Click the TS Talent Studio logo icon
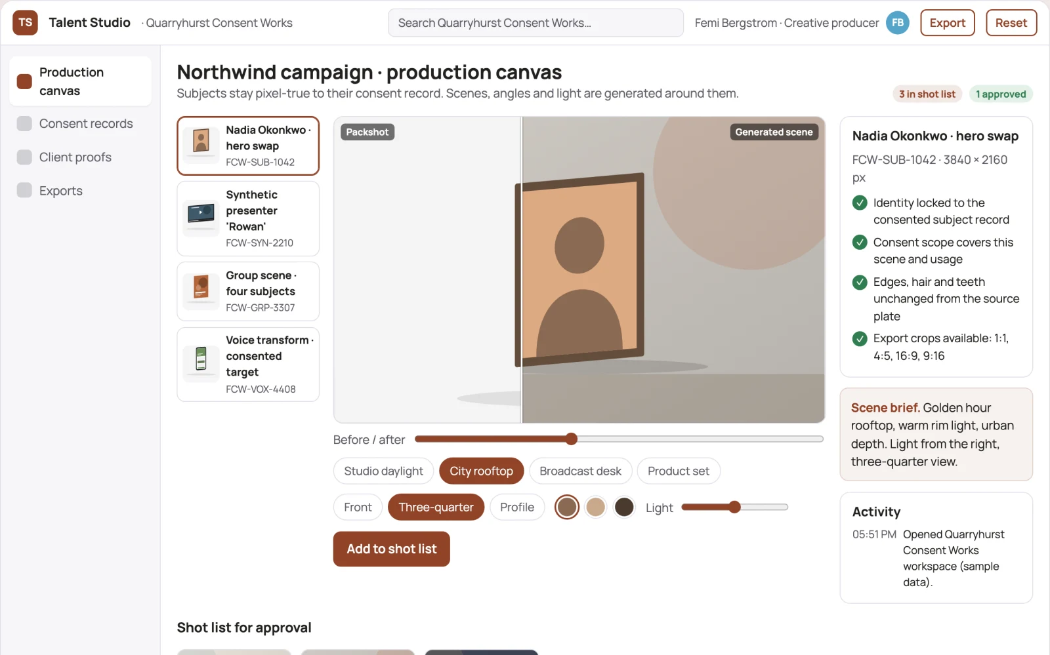 pos(25,22)
